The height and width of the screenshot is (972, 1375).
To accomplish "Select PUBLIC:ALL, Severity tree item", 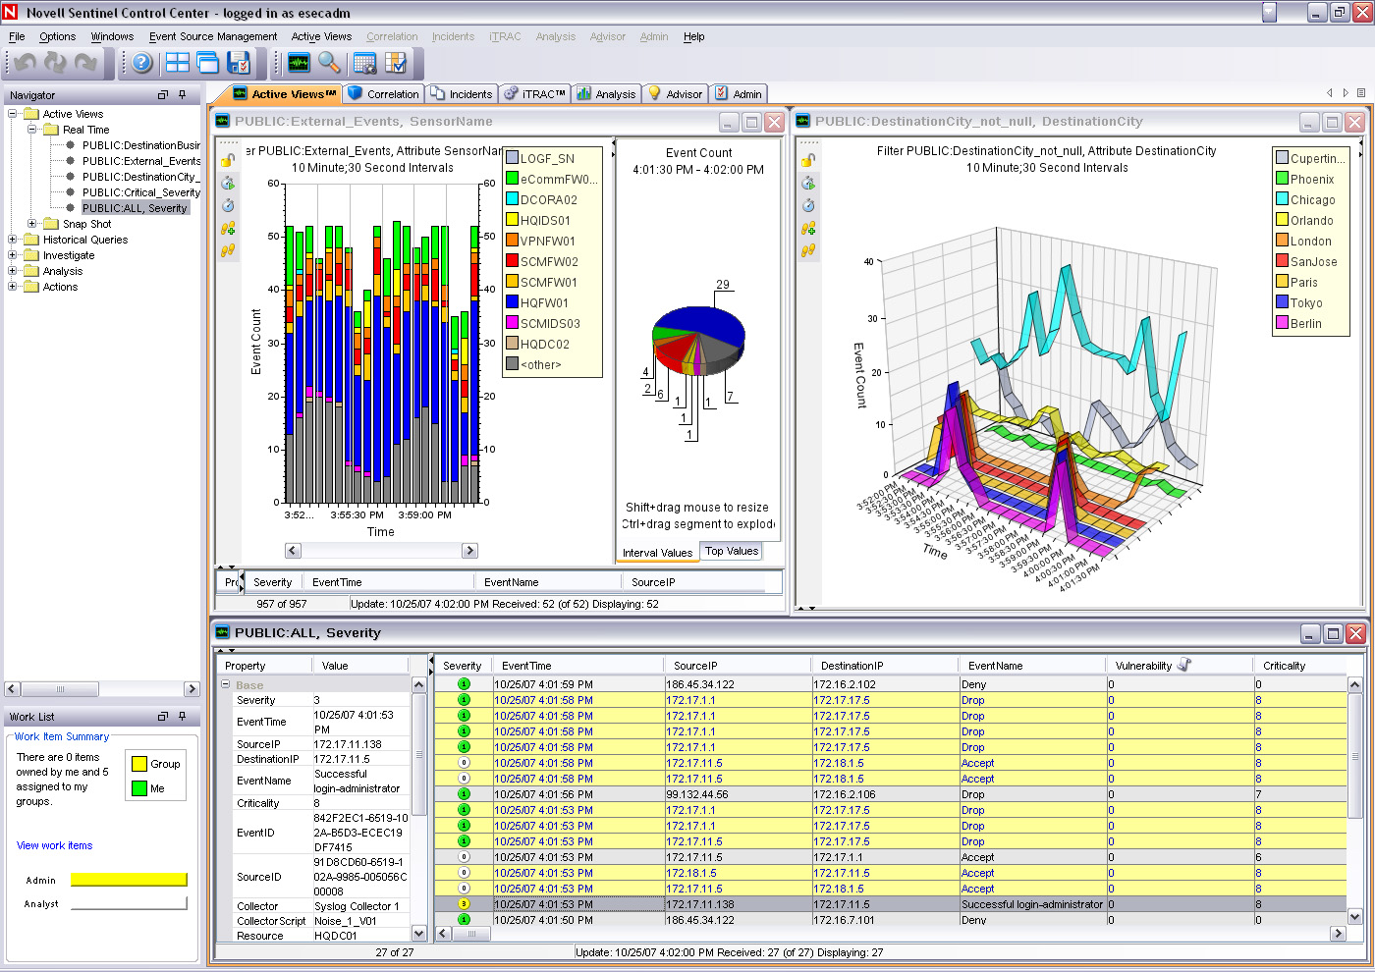I will pyautogui.click(x=135, y=208).
